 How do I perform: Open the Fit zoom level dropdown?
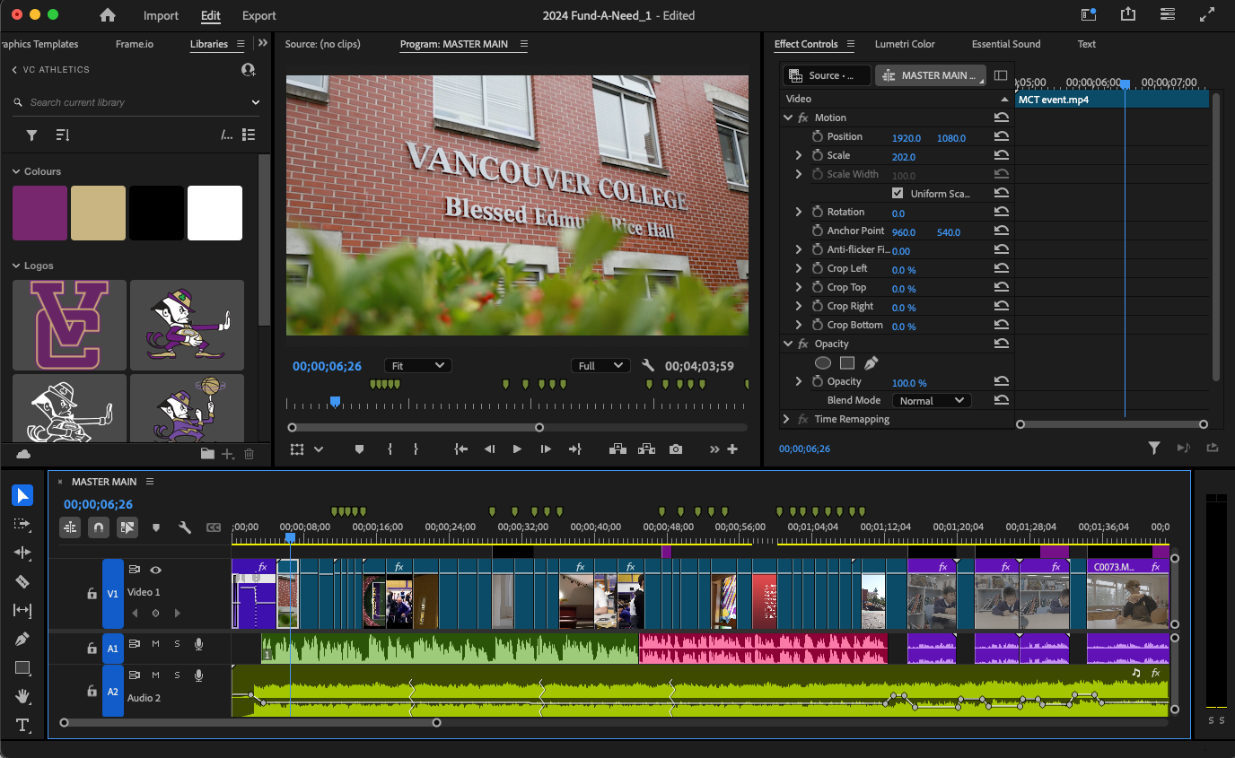point(417,366)
